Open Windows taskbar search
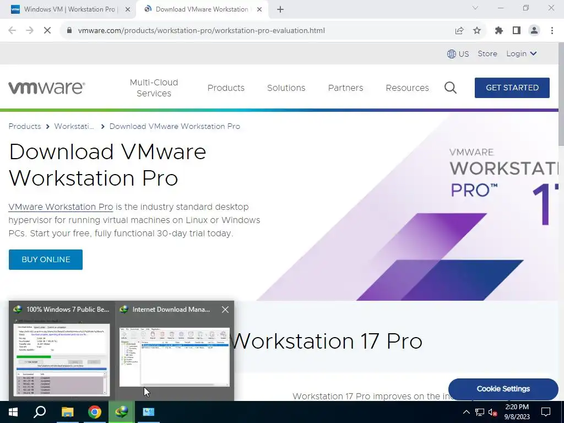The height and width of the screenshot is (423, 564). click(x=40, y=412)
